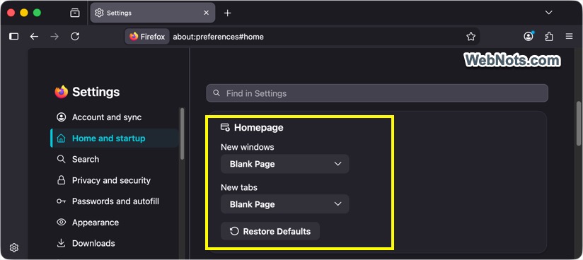583x260 pixels.
Task: Click the New tabs label
Action: tap(239, 187)
